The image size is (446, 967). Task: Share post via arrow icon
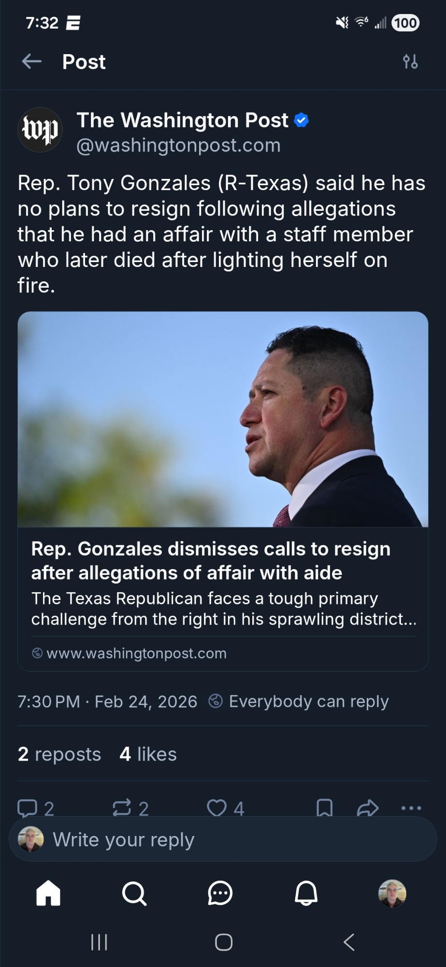pos(367,807)
